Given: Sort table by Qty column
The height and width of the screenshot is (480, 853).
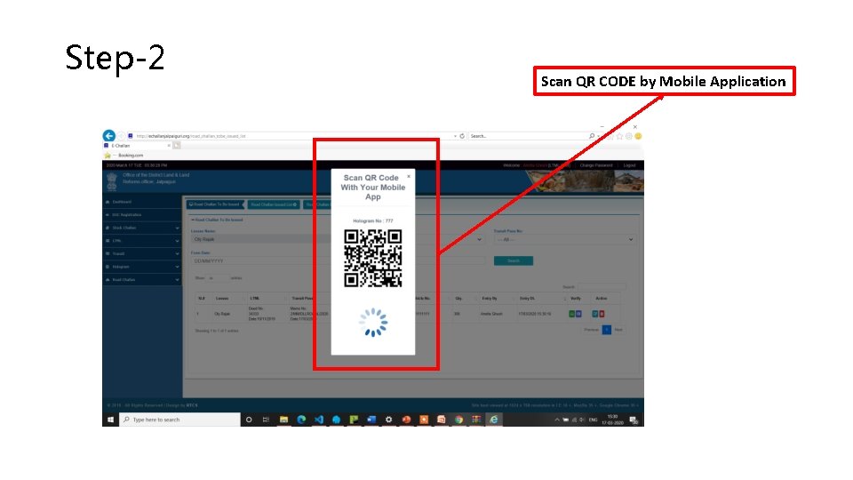Looking at the screenshot, I should (458, 299).
